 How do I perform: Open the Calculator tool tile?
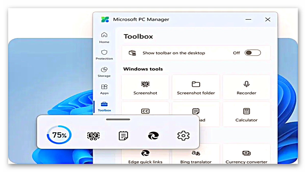click(x=246, y=114)
